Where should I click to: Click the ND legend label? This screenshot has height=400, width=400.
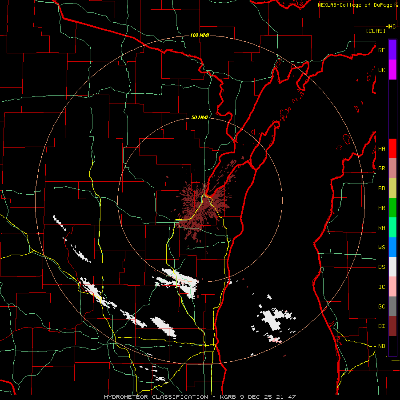click(x=381, y=346)
